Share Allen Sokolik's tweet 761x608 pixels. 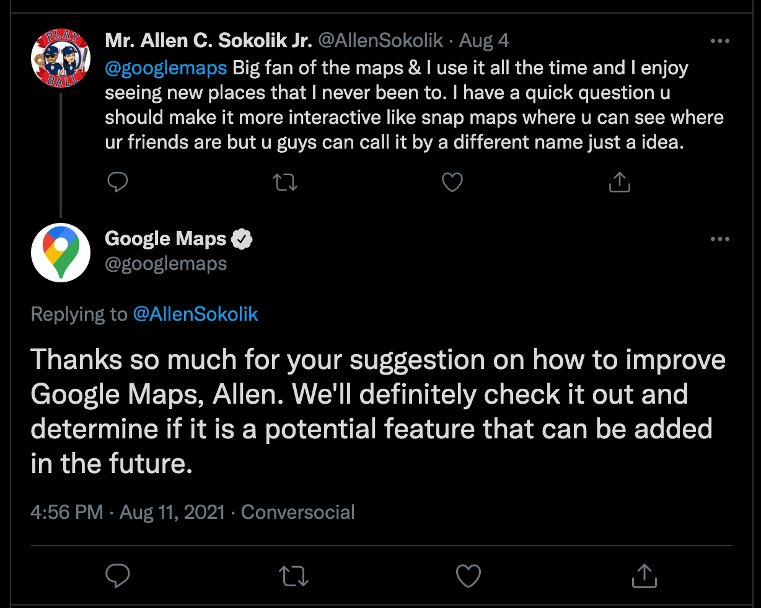tap(619, 182)
